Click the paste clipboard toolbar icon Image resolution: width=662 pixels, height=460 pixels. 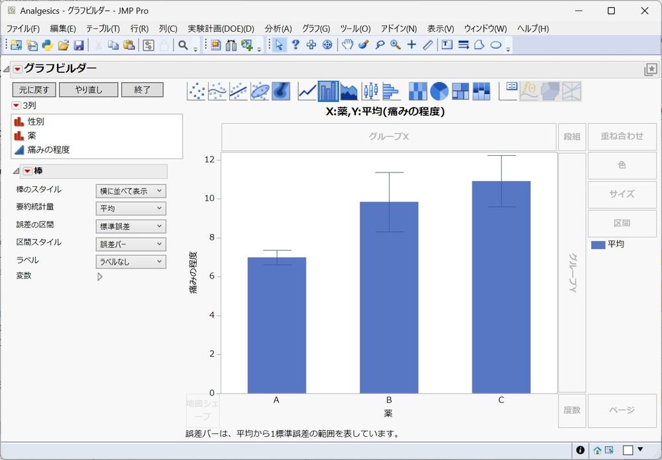point(129,45)
